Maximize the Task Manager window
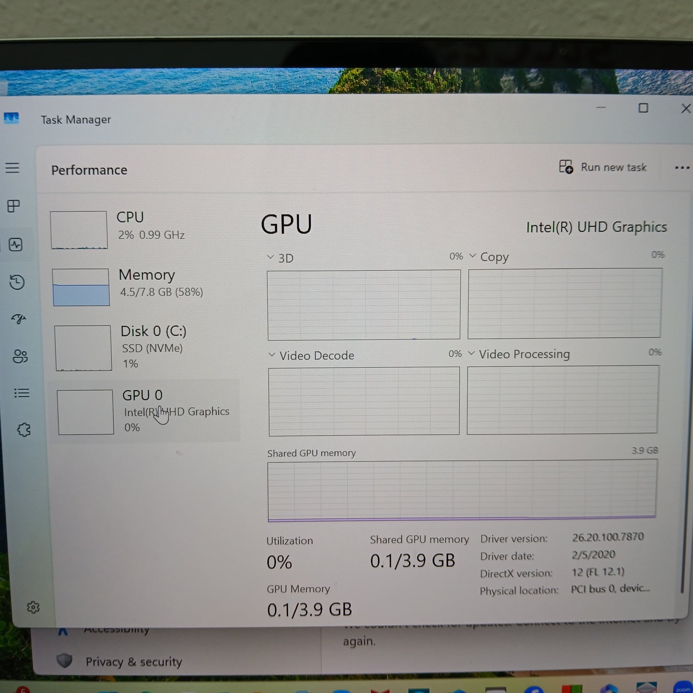 643,108
